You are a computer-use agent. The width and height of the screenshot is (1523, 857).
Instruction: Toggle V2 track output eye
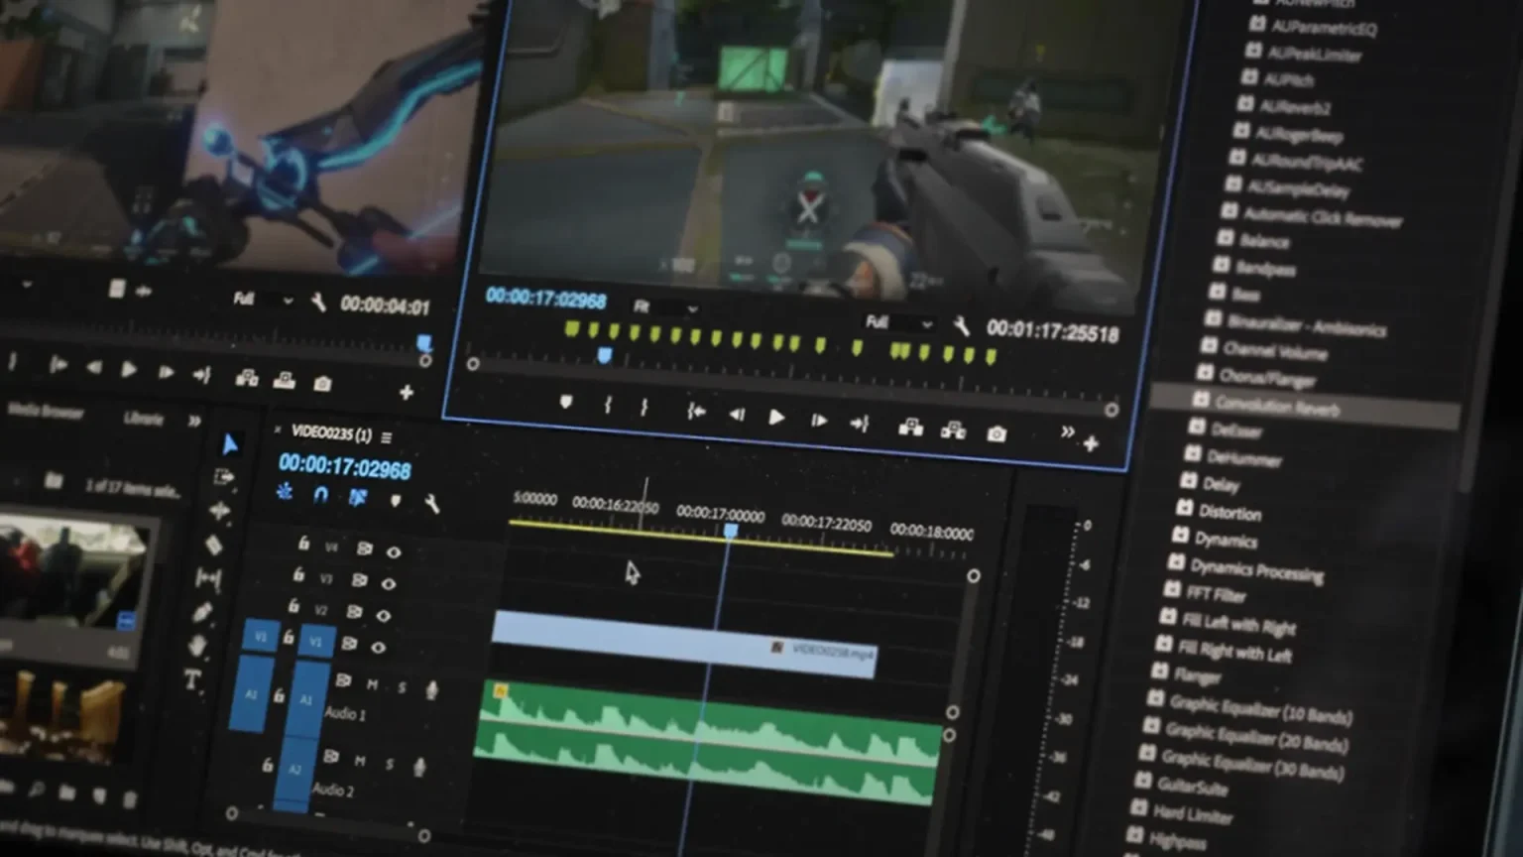pos(384,615)
